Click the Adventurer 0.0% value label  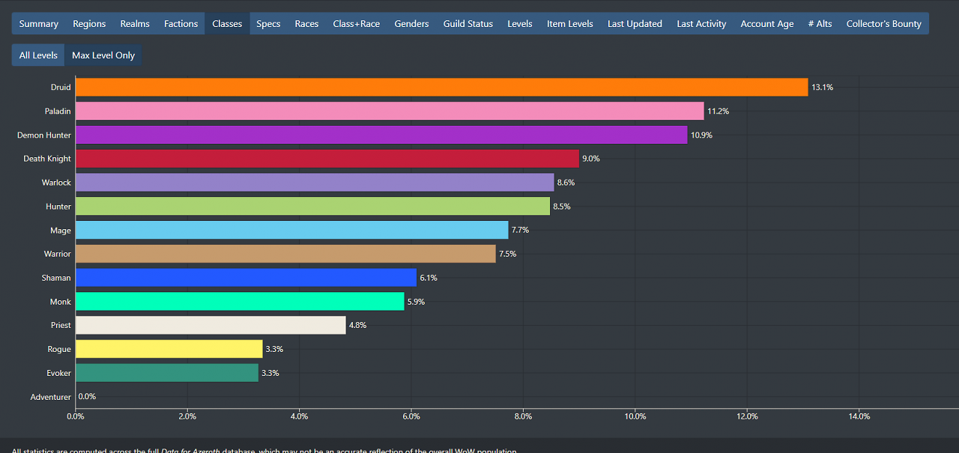(87, 397)
